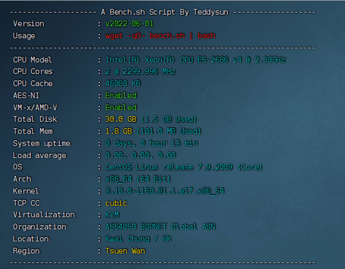This screenshot has width=345, height=269.
Task: Click the title "A Bench.sh Script By Teddysun"
Action: point(165,12)
